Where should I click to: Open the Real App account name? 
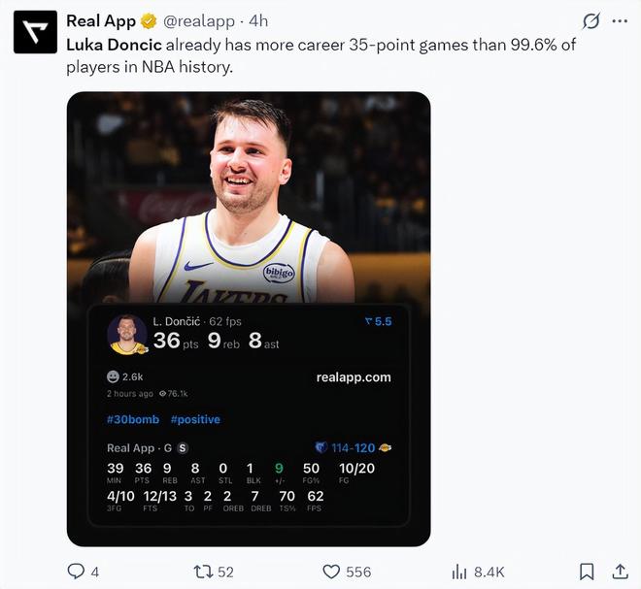pyautogui.click(x=101, y=20)
